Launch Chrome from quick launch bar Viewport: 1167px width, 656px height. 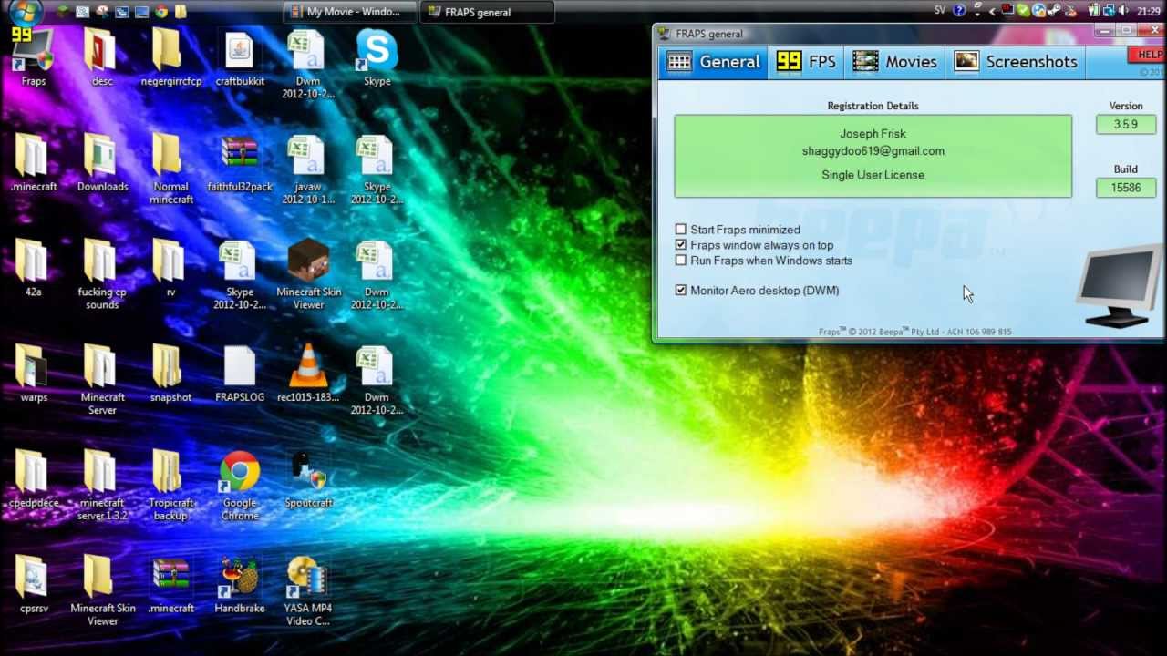point(161,12)
